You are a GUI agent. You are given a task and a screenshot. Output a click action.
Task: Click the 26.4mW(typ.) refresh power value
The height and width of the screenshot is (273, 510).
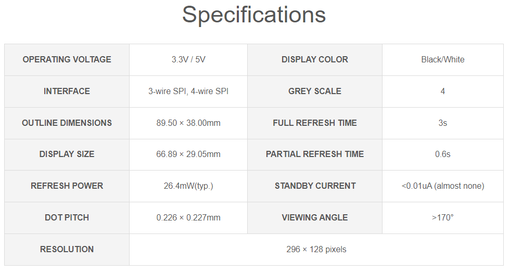(x=188, y=186)
